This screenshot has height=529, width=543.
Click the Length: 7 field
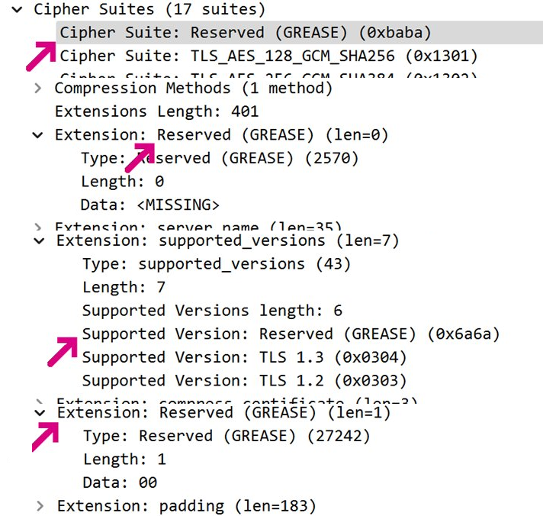coord(124,288)
